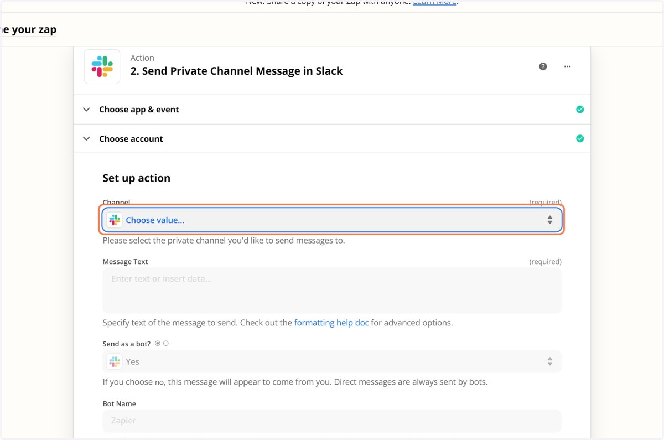Click the Message Text label
Screen dimensions: 664x440
pyautogui.click(x=126, y=262)
